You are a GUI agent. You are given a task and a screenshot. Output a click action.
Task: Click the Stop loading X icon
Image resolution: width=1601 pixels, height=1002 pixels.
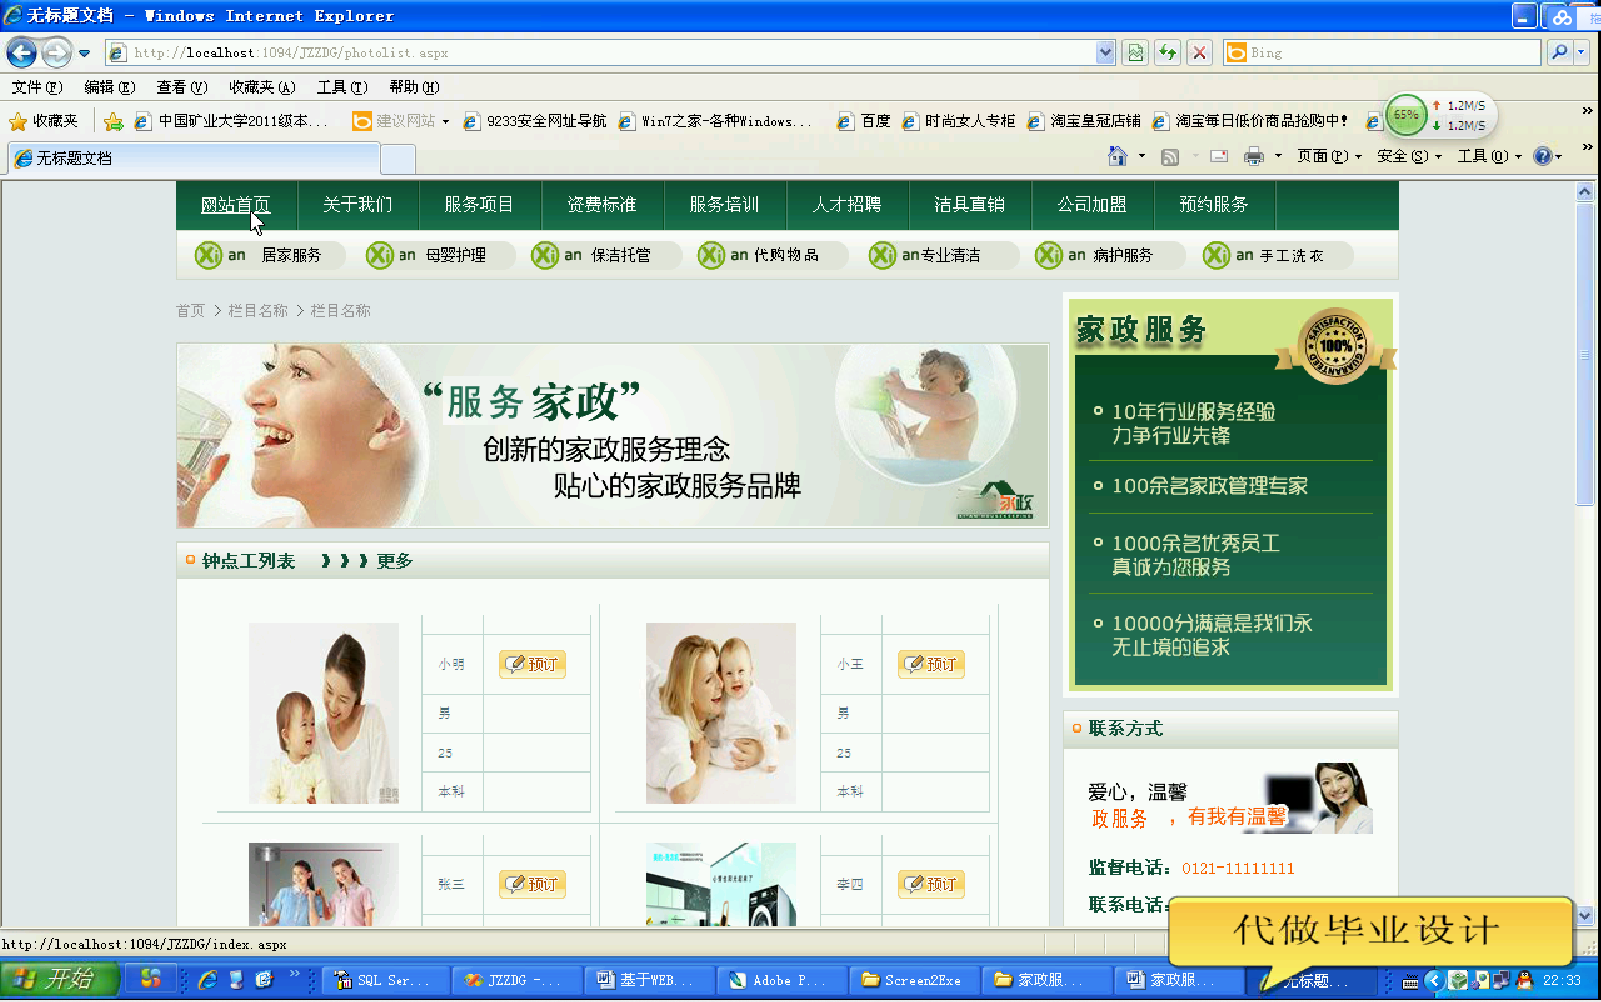(x=1200, y=53)
